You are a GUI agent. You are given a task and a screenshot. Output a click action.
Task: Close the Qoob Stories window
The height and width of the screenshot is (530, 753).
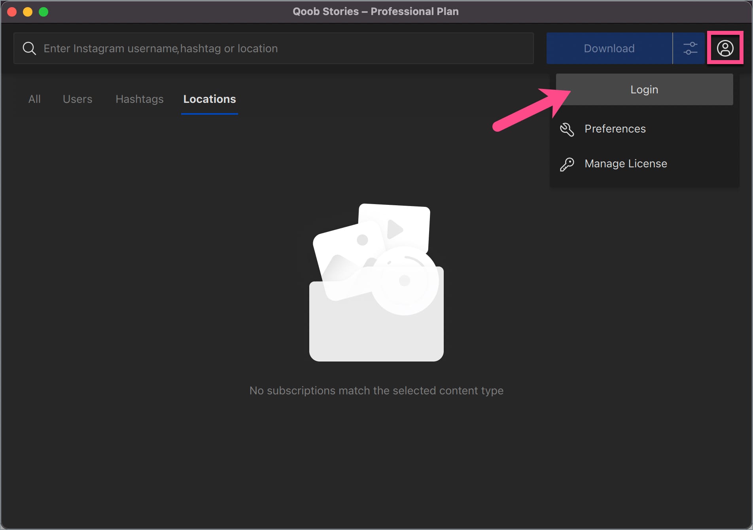click(12, 12)
